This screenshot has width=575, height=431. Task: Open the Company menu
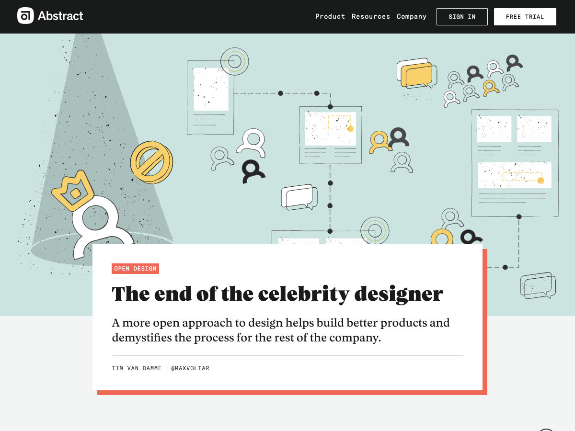[x=411, y=16]
